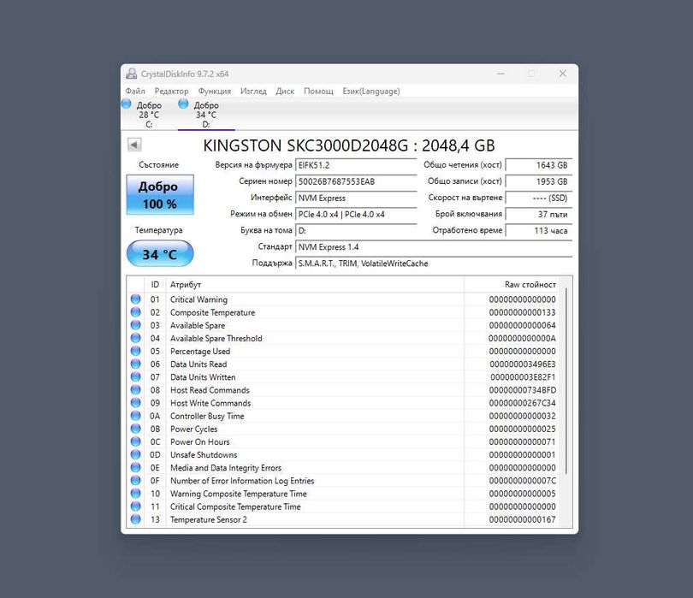Click status orb for Critical Composite Temperature Time
This screenshot has width=693, height=598.
136,506
